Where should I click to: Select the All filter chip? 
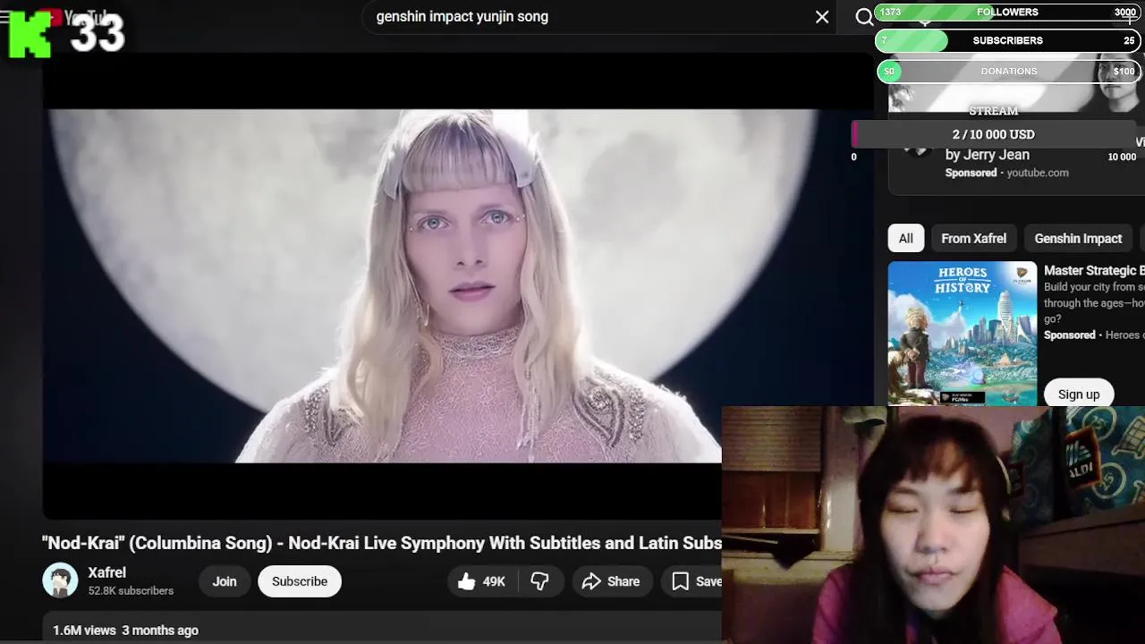(x=906, y=238)
